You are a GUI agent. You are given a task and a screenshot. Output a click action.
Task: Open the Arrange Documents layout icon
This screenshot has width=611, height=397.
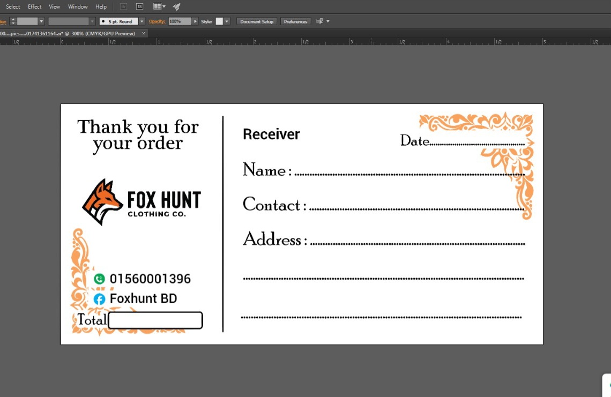pos(159,6)
